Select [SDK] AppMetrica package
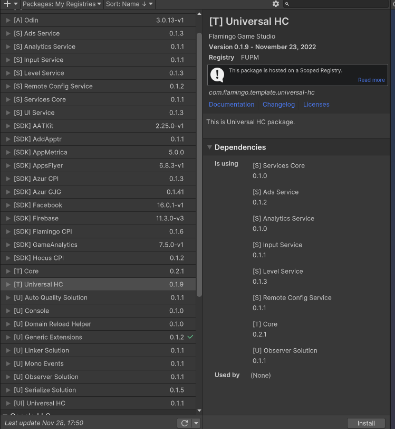 click(98, 152)
